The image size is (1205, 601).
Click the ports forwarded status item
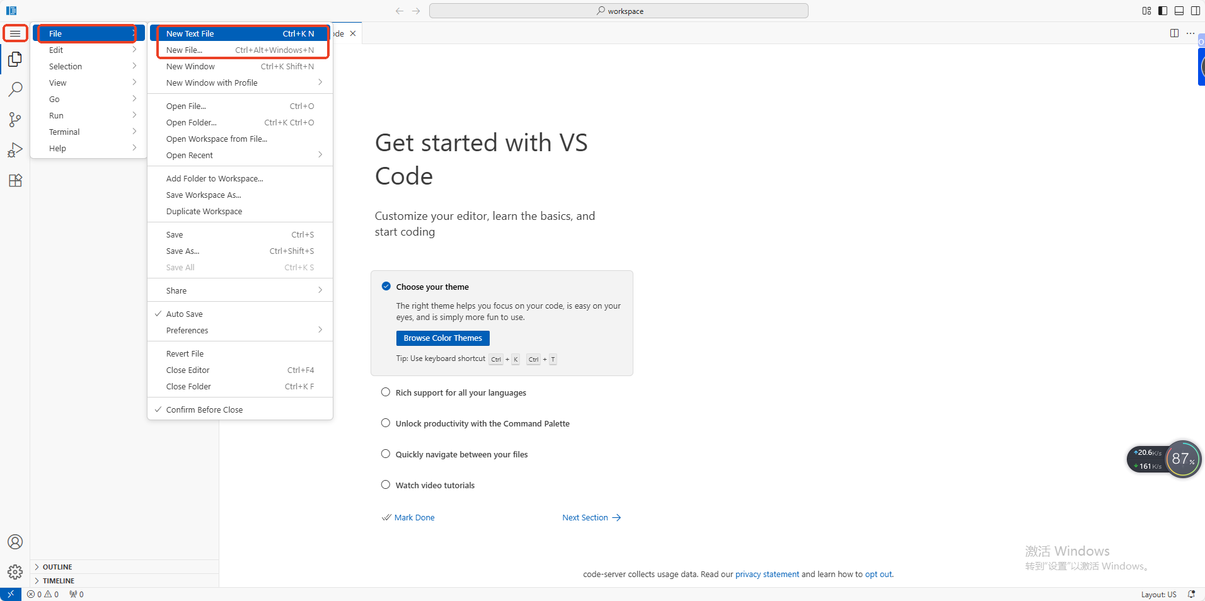76,594
